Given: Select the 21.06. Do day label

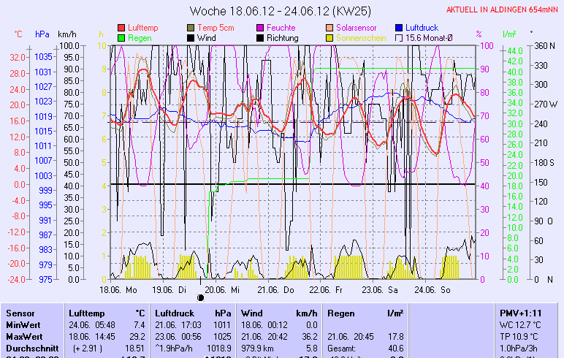Looking at the screenshot, I should tap(278, 289).
